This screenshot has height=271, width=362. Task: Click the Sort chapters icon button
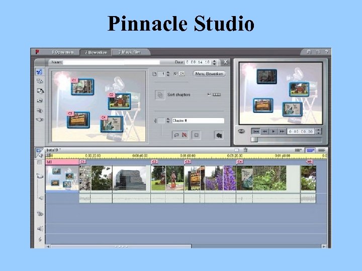pyautogui.click(x=160, y=95)
